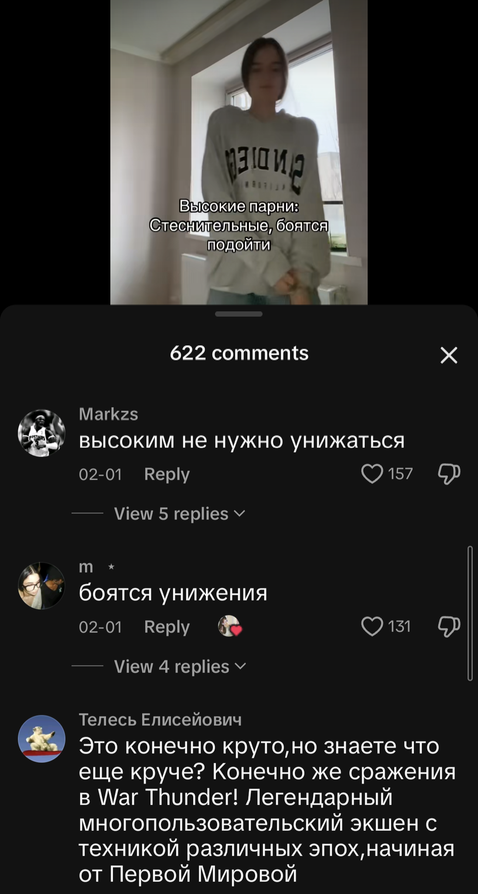This screenshot has width=478, height=894.
Task: Dislike Markzs's comment with the thumbs-down icon
Action: [449, 474]
